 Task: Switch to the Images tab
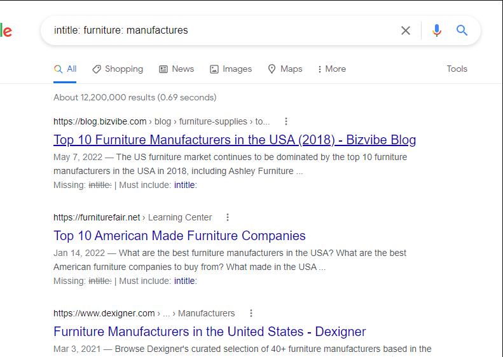click(231, 69)
